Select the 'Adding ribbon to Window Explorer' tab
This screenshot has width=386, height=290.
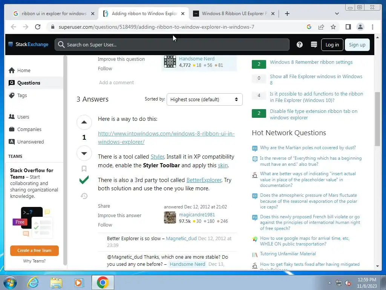click(144, 14)
